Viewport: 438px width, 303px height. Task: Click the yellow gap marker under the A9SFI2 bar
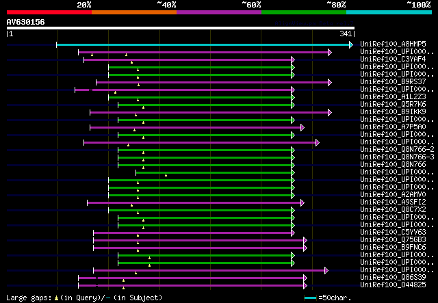click(132, 205)
